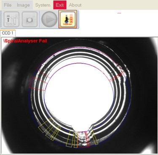
Task: Start the run with the round play button
Action: pyautogui.click(x=49, y=19)
